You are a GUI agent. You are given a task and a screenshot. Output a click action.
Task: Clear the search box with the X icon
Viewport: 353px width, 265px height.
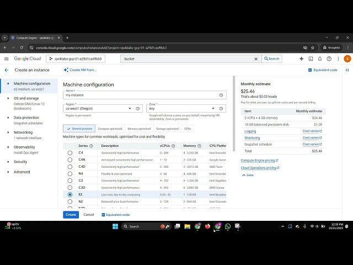pos(256,59)
